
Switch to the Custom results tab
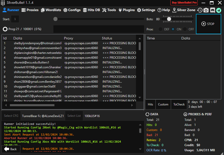pyautogui.click(x=163, y=104)
